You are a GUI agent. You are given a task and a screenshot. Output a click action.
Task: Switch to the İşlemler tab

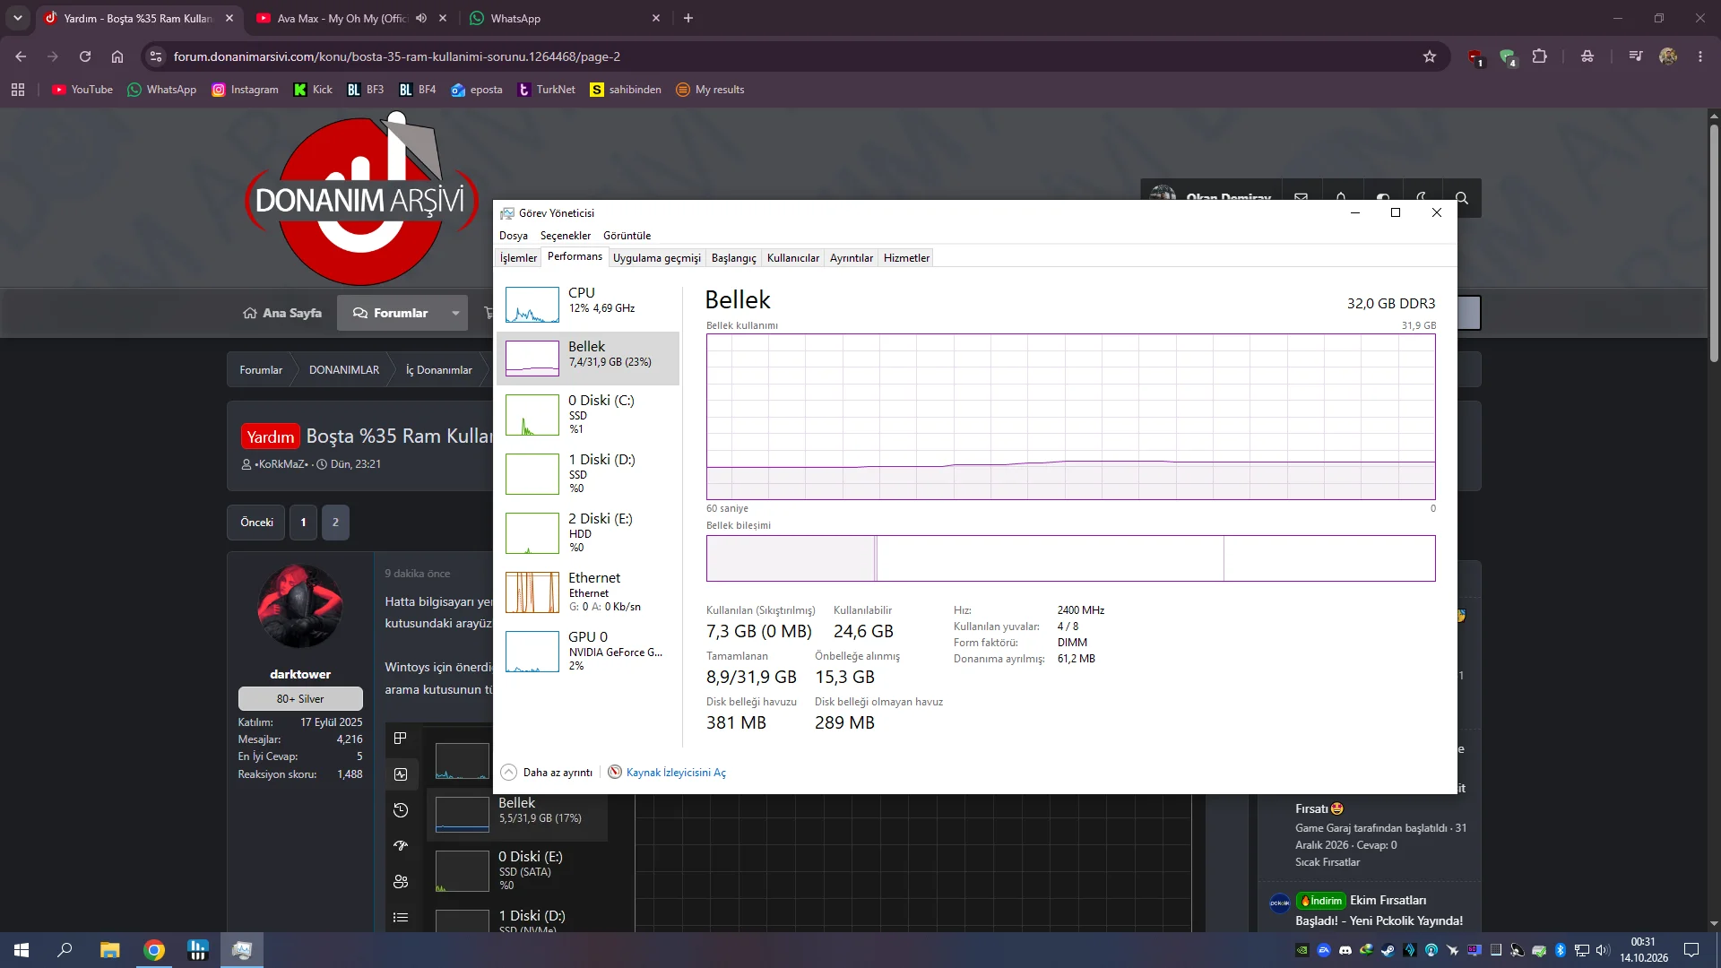518,258
